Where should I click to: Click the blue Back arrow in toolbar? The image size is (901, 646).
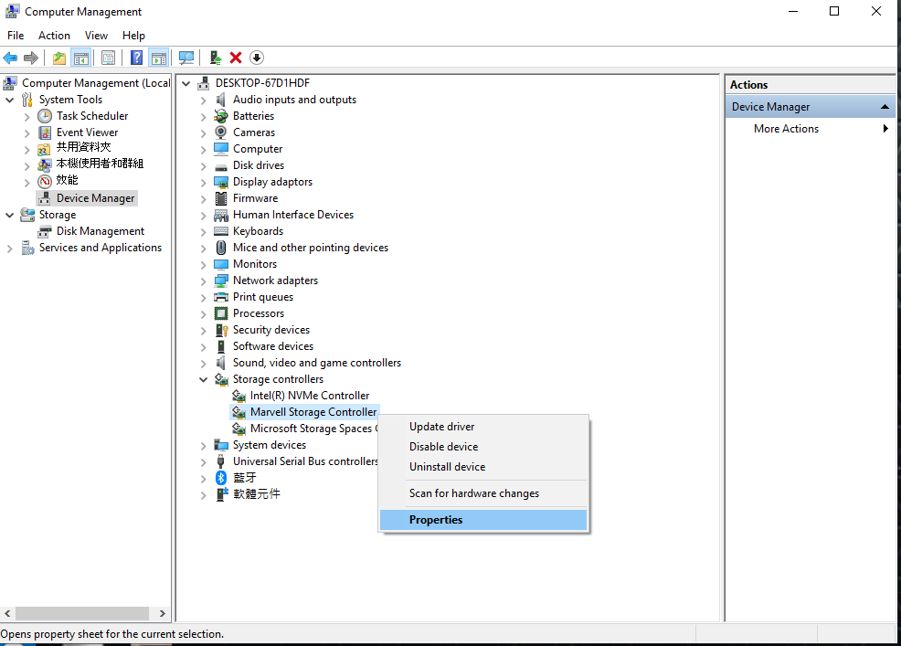coord(11,58)
